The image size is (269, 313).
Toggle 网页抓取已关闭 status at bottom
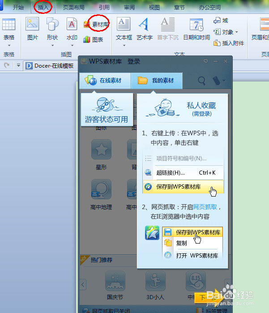[x=107, y=310]
